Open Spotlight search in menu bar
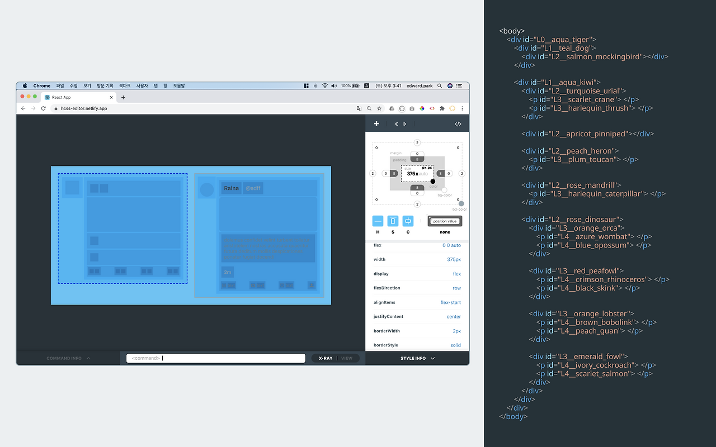Viewport: 716px width, 447px height. (x=441, y=86)
